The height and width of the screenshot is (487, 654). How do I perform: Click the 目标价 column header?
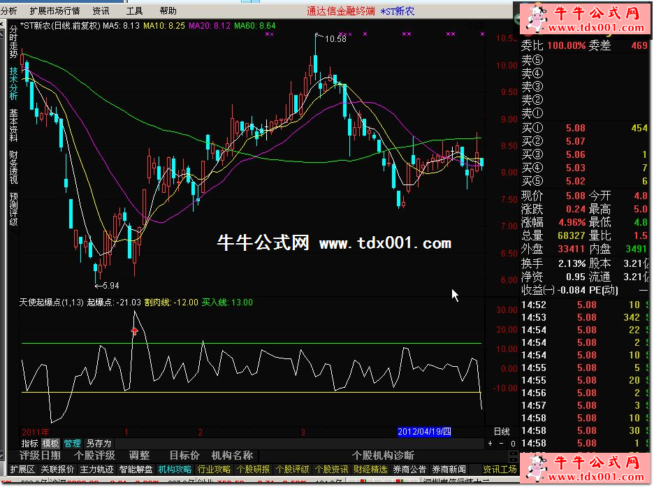coord(184,456)
